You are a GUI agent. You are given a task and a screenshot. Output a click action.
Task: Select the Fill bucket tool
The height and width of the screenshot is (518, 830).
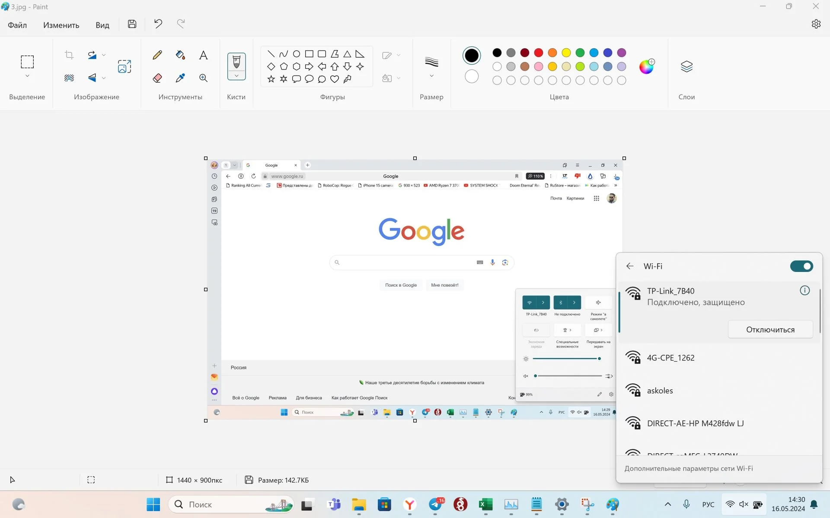(180, 55)
